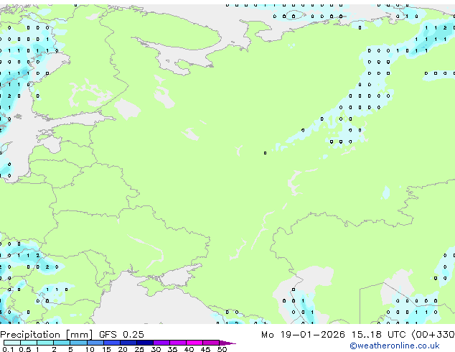Click the '25' legend scale label
Viewport: 455px width, 352px height.
139,349
